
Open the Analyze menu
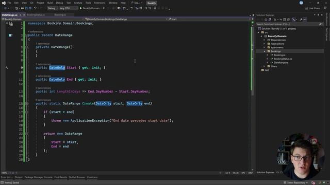point(78,3)
